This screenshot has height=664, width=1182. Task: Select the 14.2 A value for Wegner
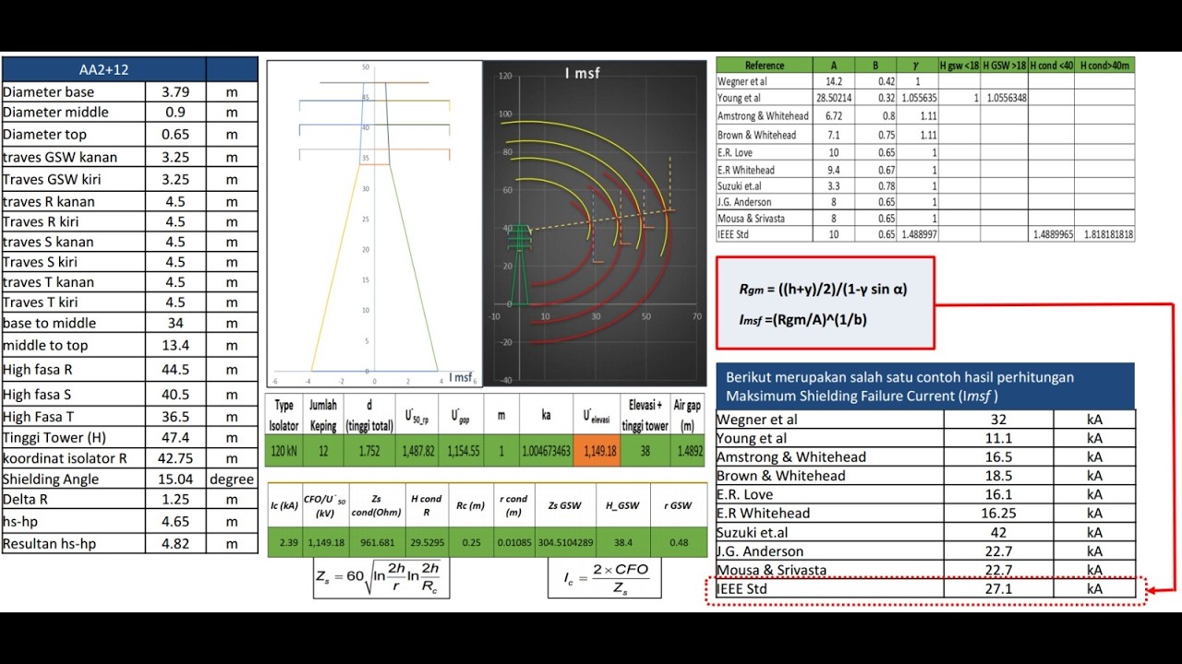tap(834, 81)
